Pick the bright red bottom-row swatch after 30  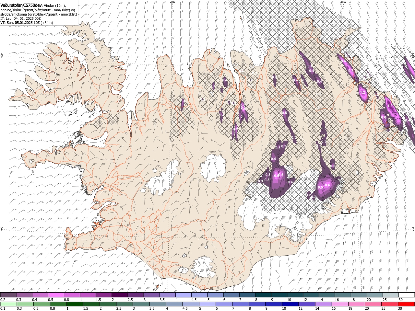(406, 304)
